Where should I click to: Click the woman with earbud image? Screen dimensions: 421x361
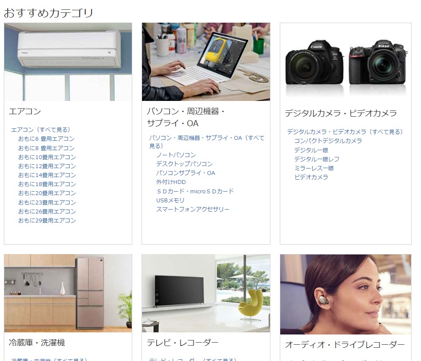(x=345, y=294)
